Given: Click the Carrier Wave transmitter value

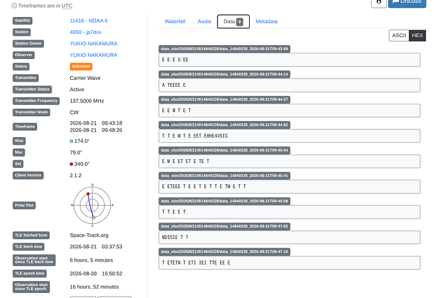Looking at the screenshot, I should (x=85, y=78).
